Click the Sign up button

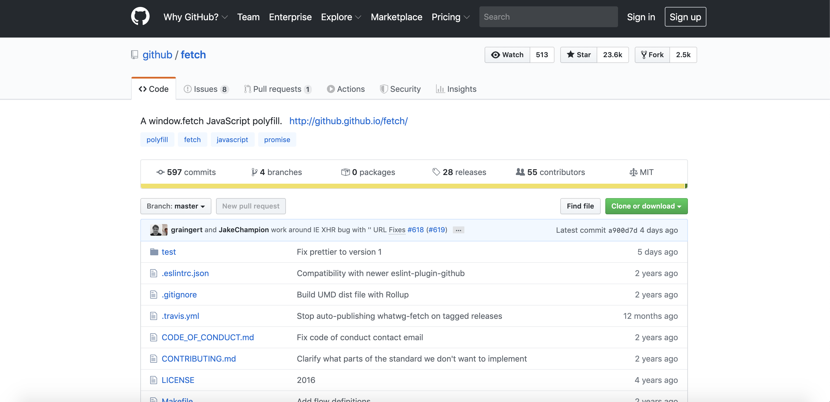(x=685, y=17)
